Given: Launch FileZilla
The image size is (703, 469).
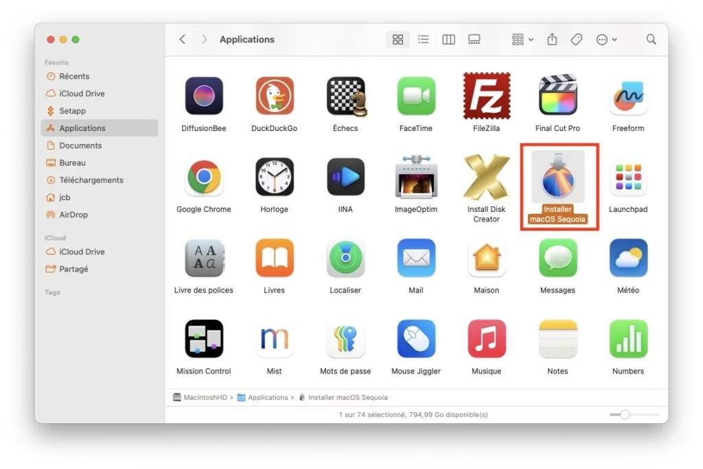Looking at the screenshot, I should click(x=487, y=95).
